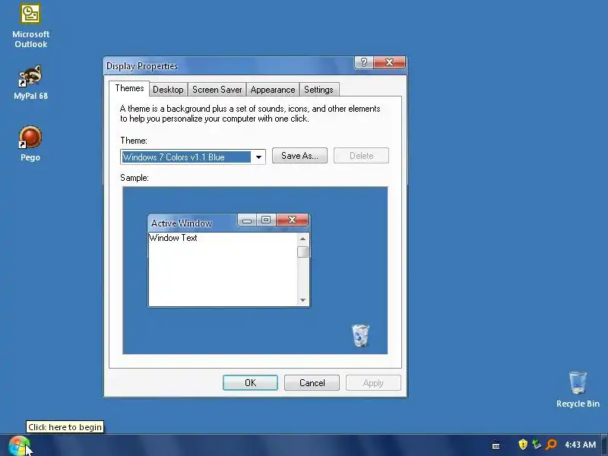Click the Display Properties title bar
The height and width of the screenshot is (456, 608).
click(x=229, y=66)
